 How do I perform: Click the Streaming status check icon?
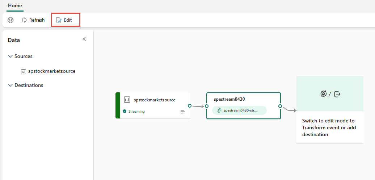coord(125,111)
